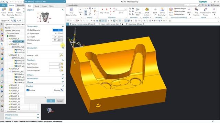Image resolution: width=220 pixels, height=123 pixels.
Task: Click lock icon beside Tool Number
Action: (62, 64)
